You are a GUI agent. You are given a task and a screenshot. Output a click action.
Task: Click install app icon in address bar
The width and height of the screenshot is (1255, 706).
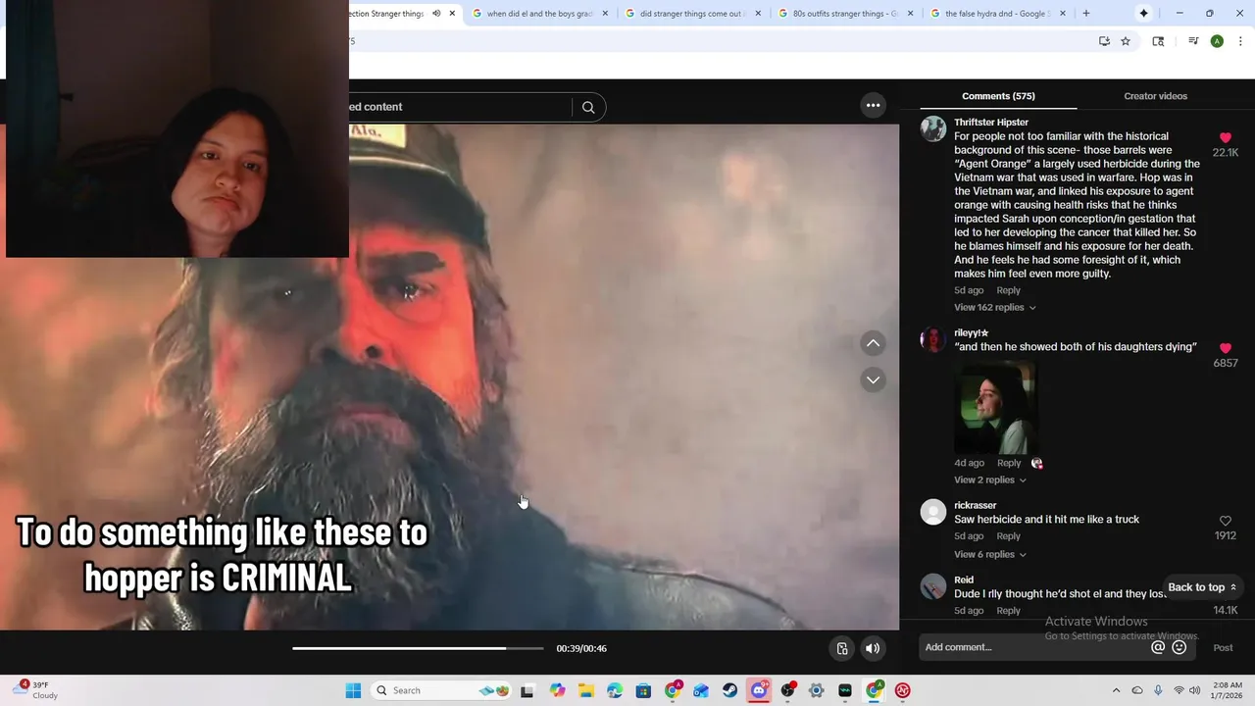tap(1104, 41)
